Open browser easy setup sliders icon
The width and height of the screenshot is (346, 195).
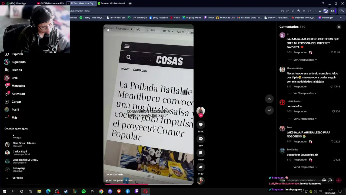(320, 11)
